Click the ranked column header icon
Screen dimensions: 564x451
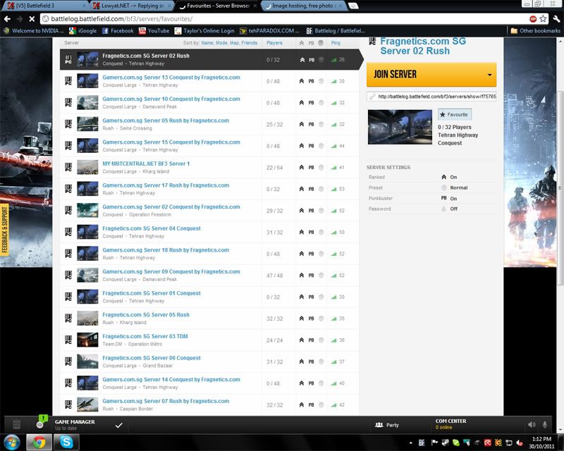click(302, 43)
